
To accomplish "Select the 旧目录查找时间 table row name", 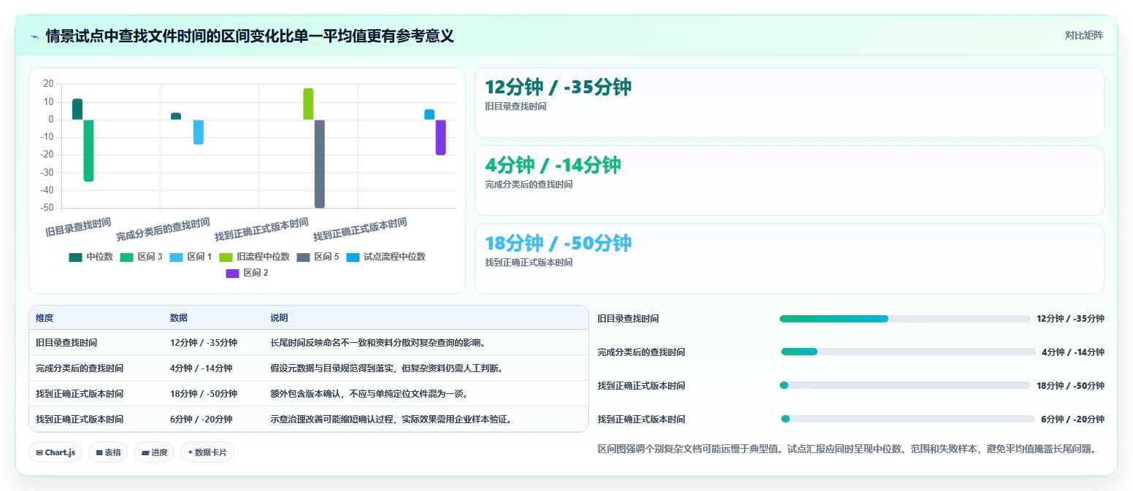I will pyautogui.click(x=66, y=342).
